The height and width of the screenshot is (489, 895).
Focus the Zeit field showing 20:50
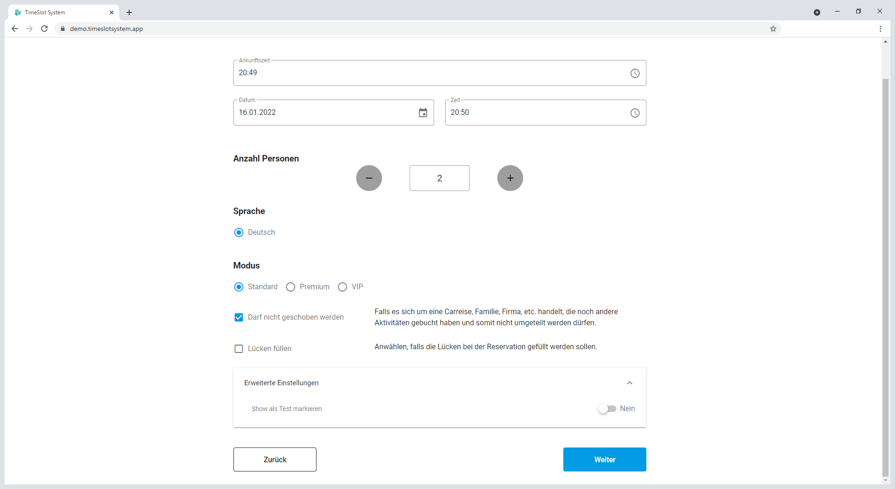click(x=546, y=113)
